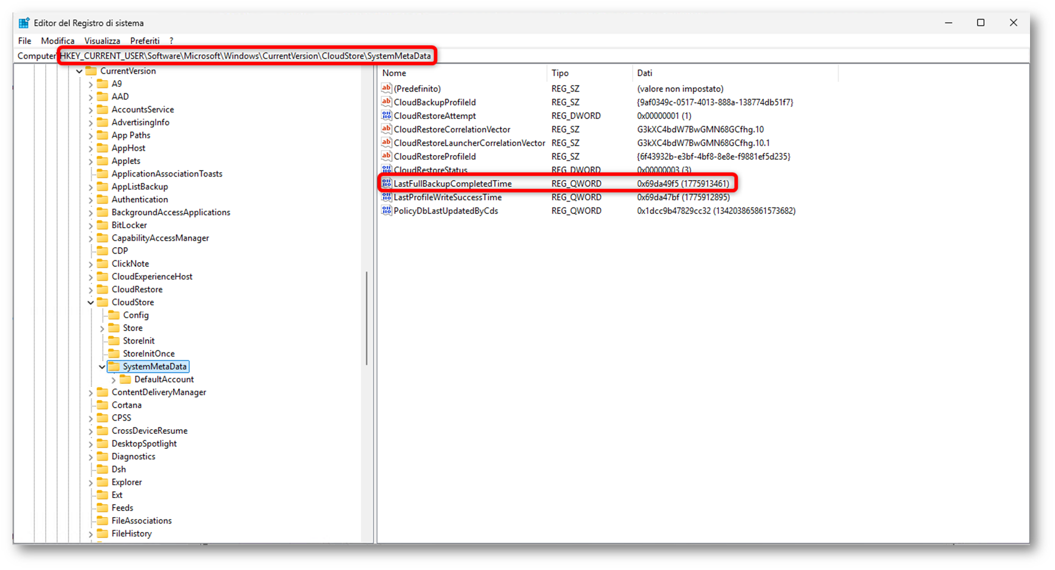Click the (Predefinito) string value icon

(x=387, y=89)
